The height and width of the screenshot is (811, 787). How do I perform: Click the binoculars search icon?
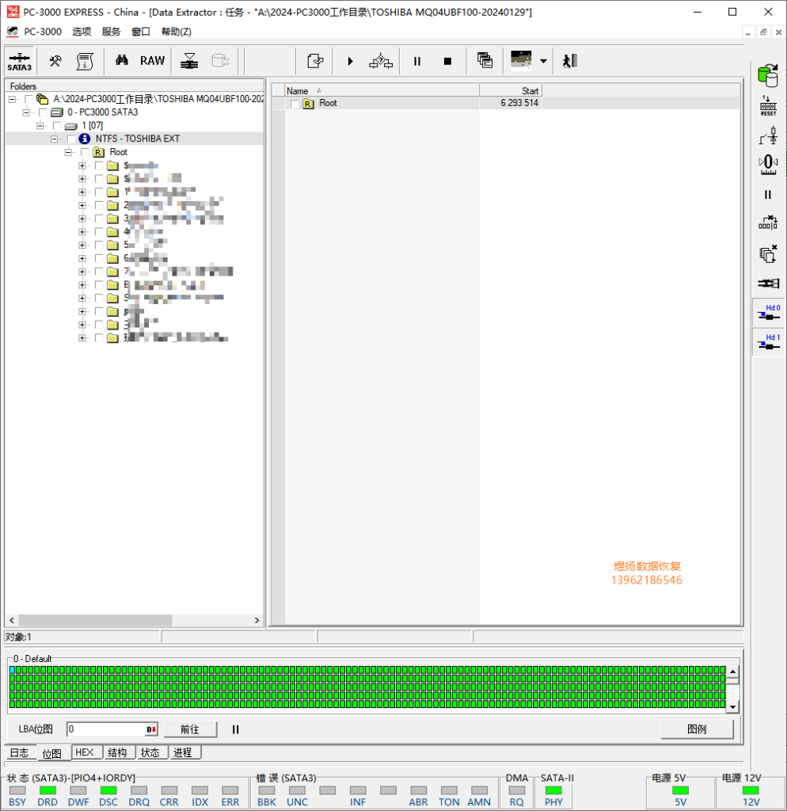click(121, 60)
